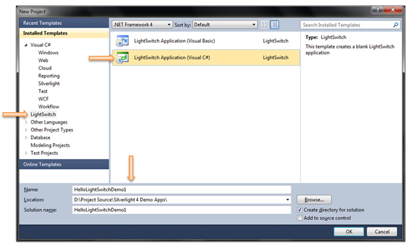
Task: Open the Online Templates section
Action: [x=64, y=164]
